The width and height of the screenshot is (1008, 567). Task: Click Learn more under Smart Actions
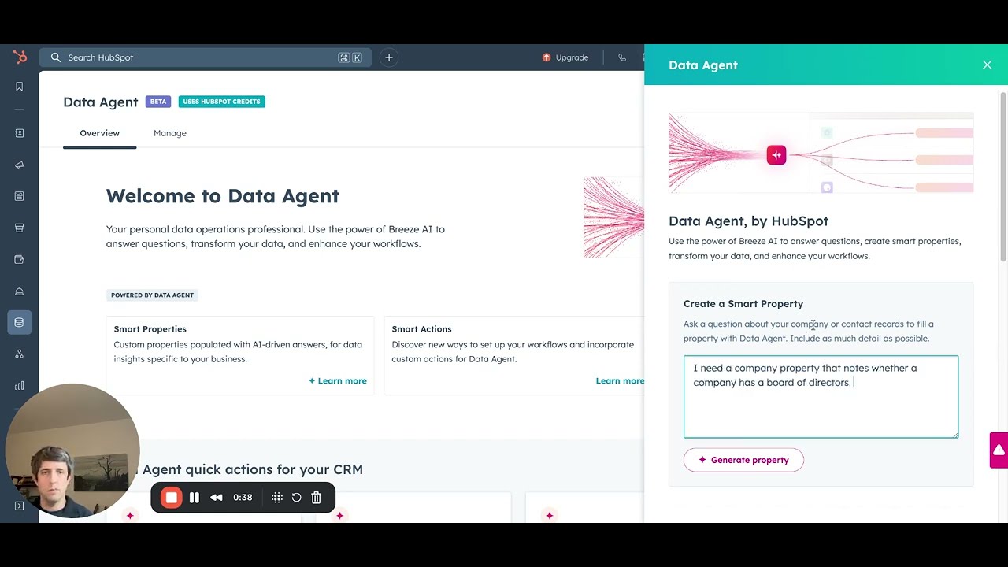[620, 381]
